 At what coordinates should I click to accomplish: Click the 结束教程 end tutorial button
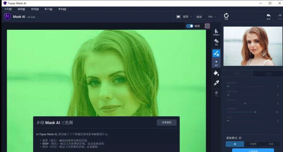[167, 122]
